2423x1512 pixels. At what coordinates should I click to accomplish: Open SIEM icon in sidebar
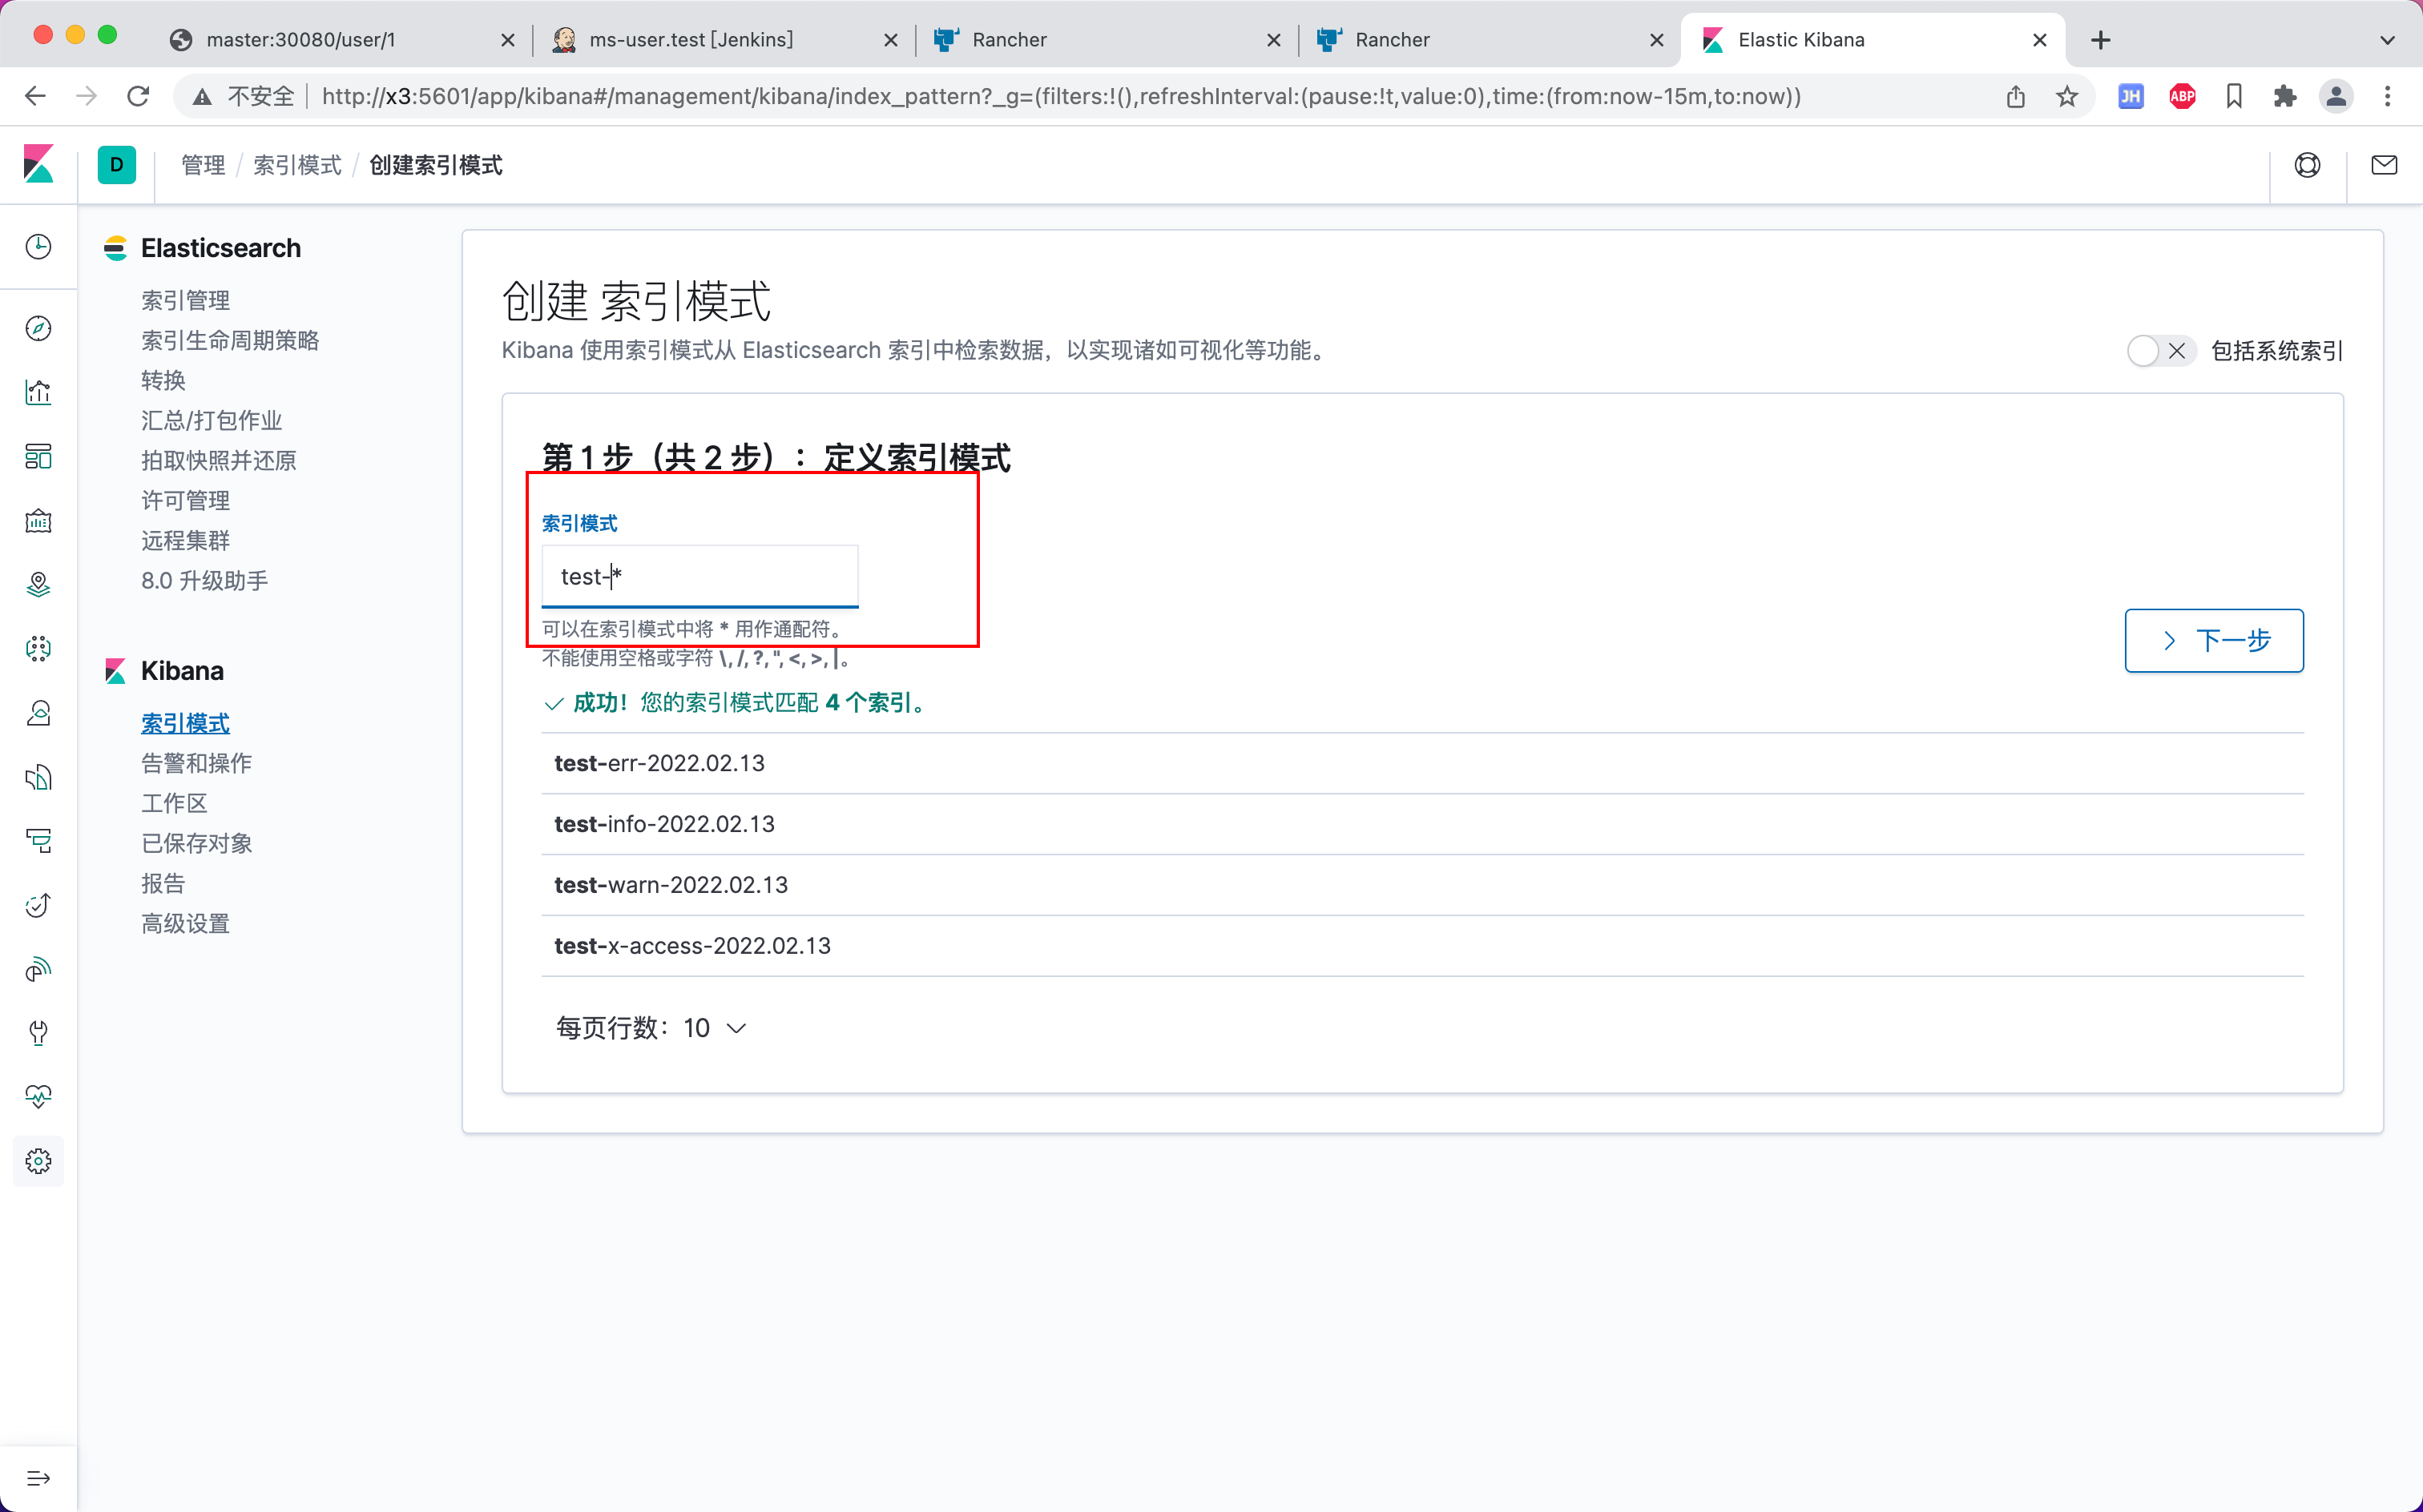tap(38, 969)
